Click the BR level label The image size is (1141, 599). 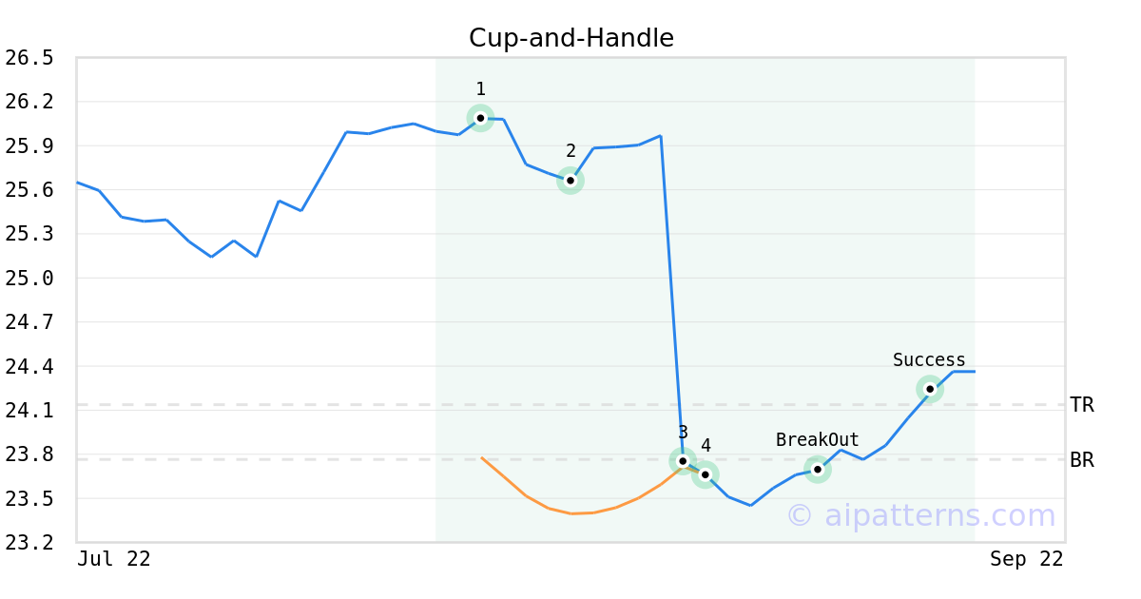pos(1082,460)
